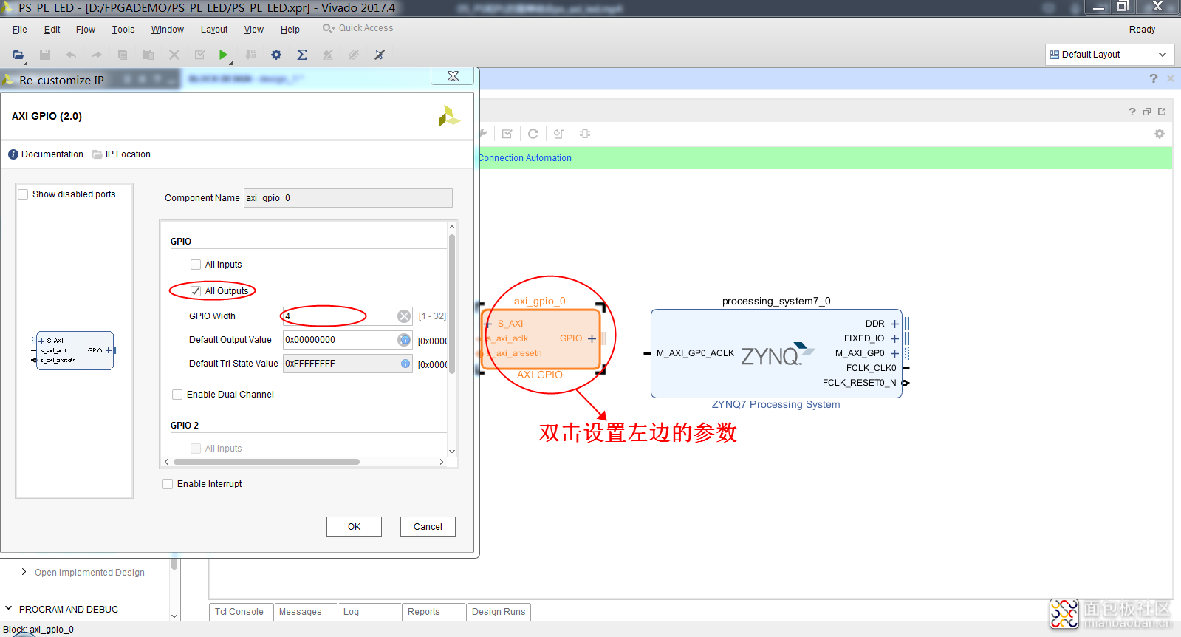The width and height of the screenshot is (1181, 637).
Task: Click the undo arrow icon
Action: [x=71, y=55]
